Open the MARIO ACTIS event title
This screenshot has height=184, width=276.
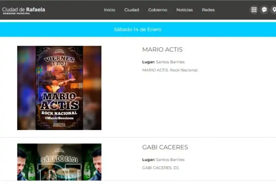click(162, 49)
